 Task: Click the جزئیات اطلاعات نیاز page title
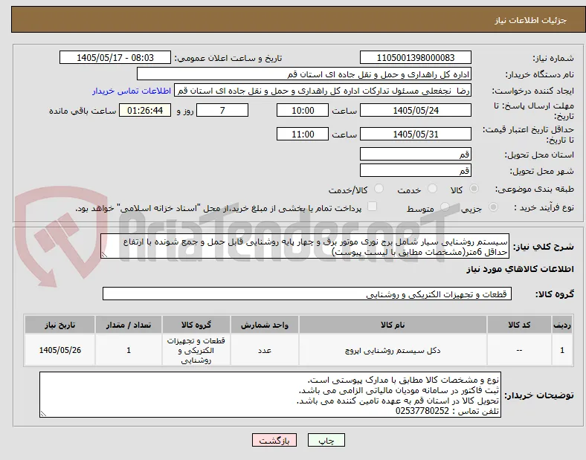pos(531,20)
